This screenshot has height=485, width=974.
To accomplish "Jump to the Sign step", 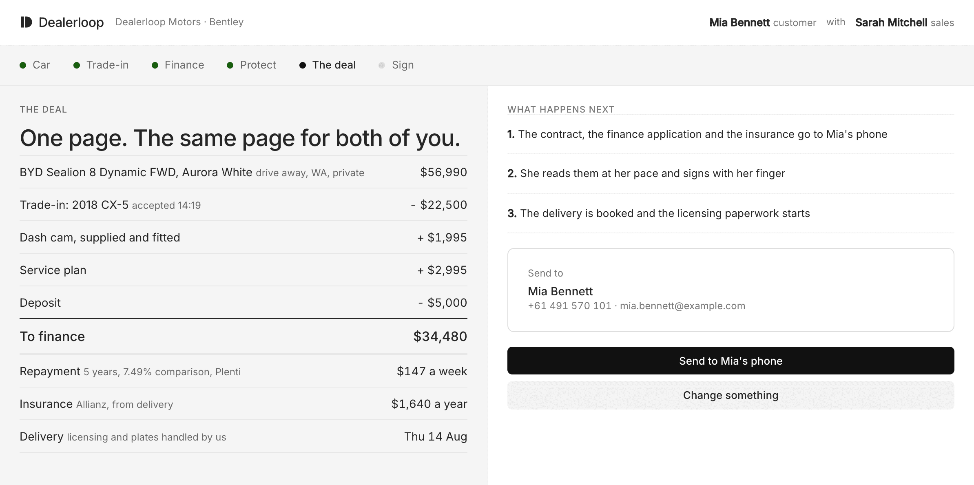I will point(396,65).
